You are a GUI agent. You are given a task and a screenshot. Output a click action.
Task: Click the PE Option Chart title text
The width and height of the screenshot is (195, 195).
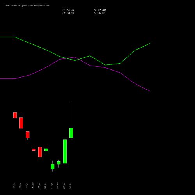(x=27, y=5)
